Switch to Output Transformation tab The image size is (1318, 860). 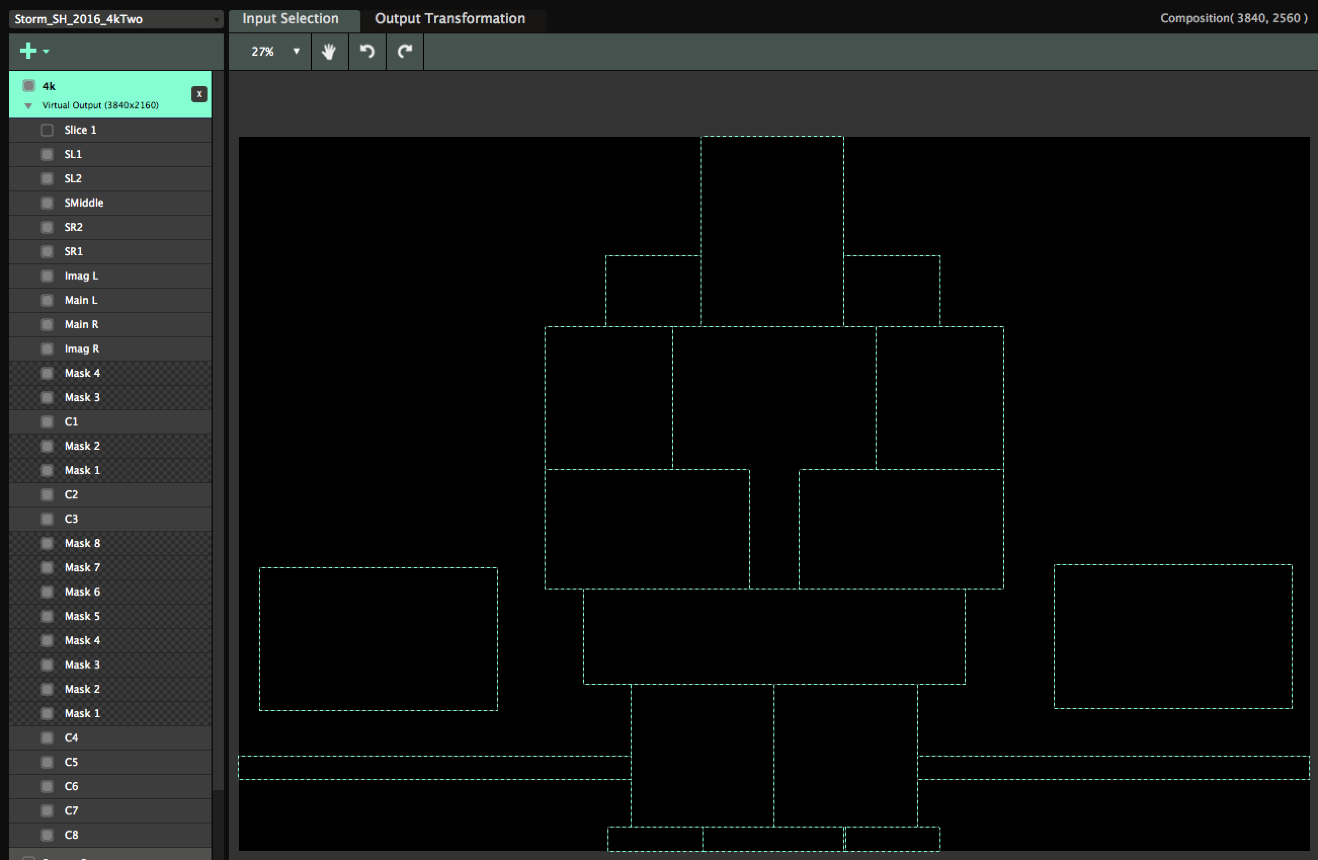click(x=449, y=19)
